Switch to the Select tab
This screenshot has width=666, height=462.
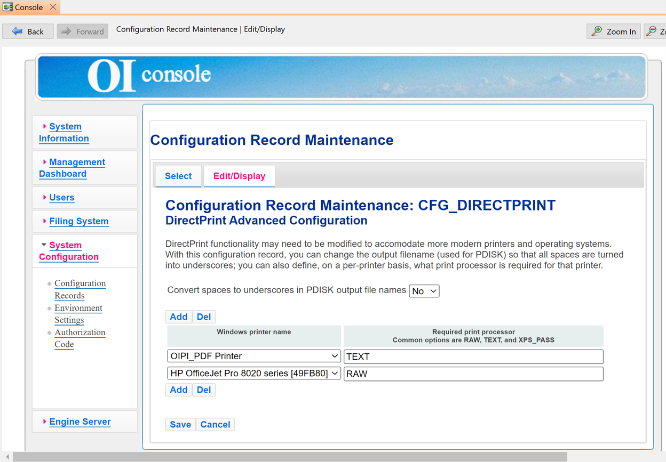(178, 176)
